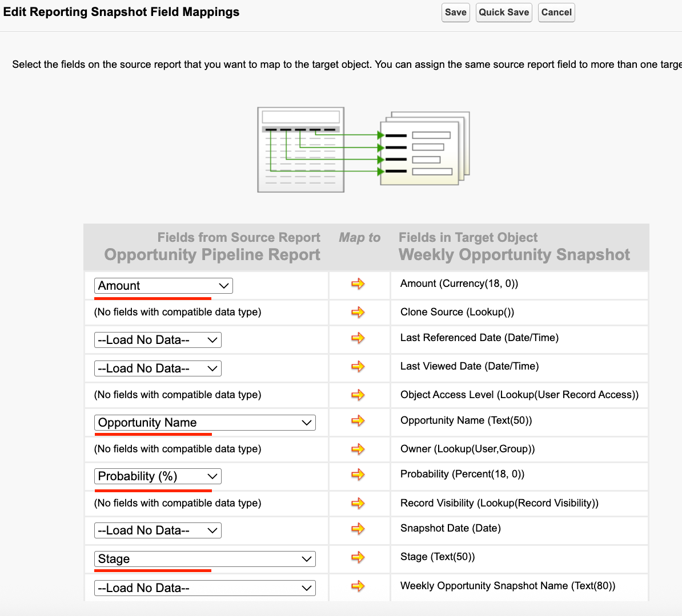Viewport: 682px width, 616px height.
Task: Click the Save button
Action: point(455,13)
